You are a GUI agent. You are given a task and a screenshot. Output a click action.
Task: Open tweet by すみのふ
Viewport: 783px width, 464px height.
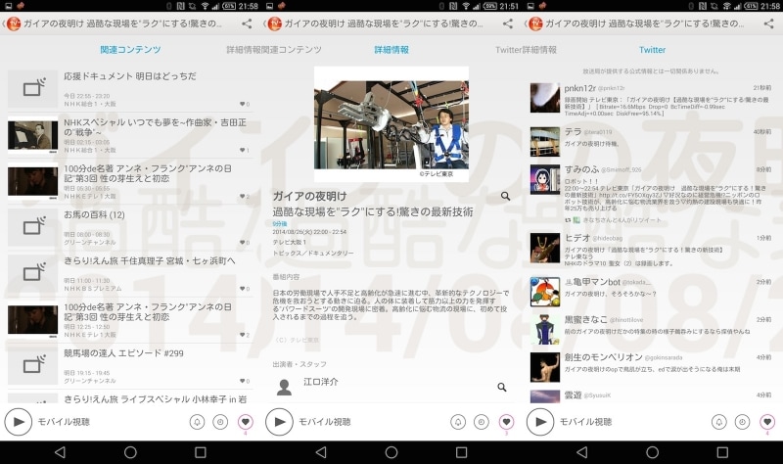pos(651,195)
